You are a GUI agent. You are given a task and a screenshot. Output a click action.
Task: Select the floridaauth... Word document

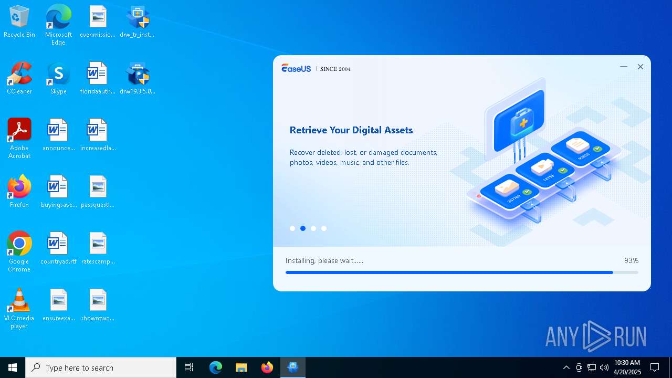[98, 79]
